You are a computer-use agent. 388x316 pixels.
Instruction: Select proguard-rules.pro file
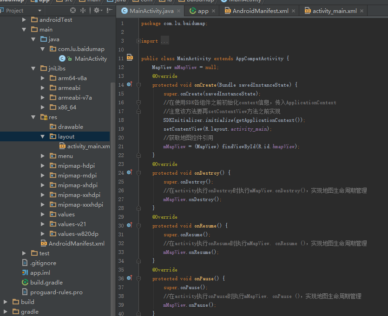(x=53, y=292)
